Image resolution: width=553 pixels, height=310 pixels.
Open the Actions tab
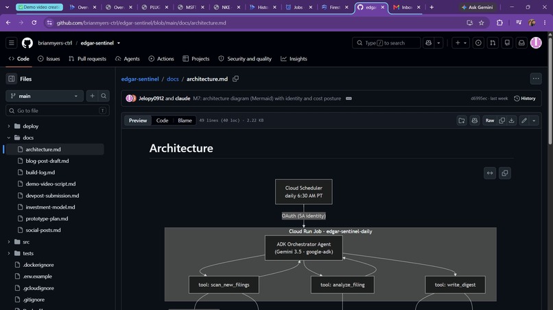(x=161, y=59)
